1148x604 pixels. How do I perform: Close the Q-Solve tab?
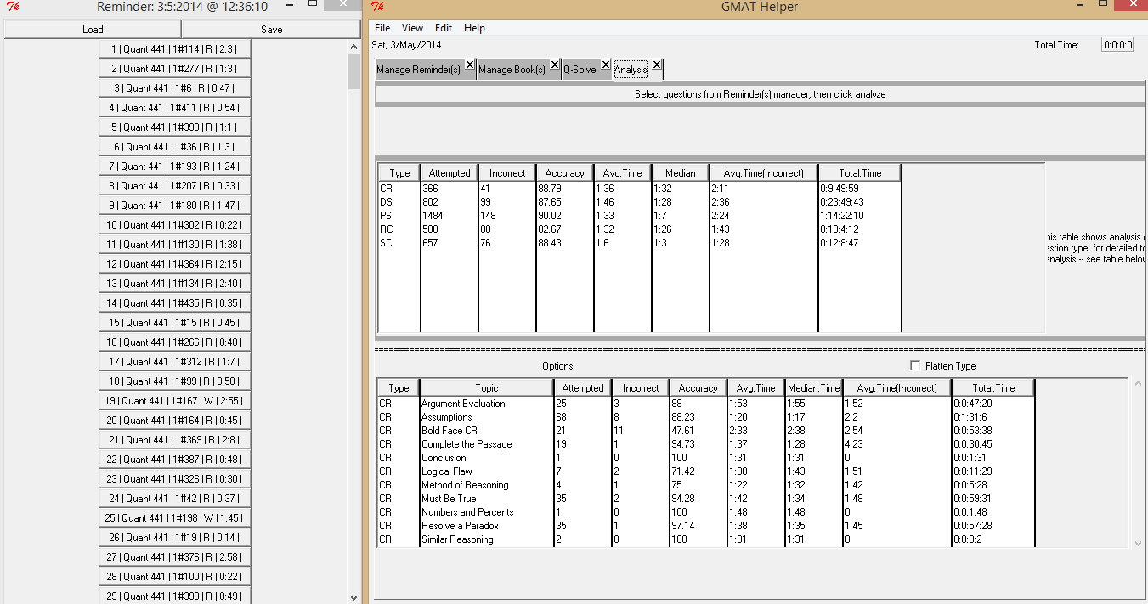pyautogui.click(x=605, y=64)
